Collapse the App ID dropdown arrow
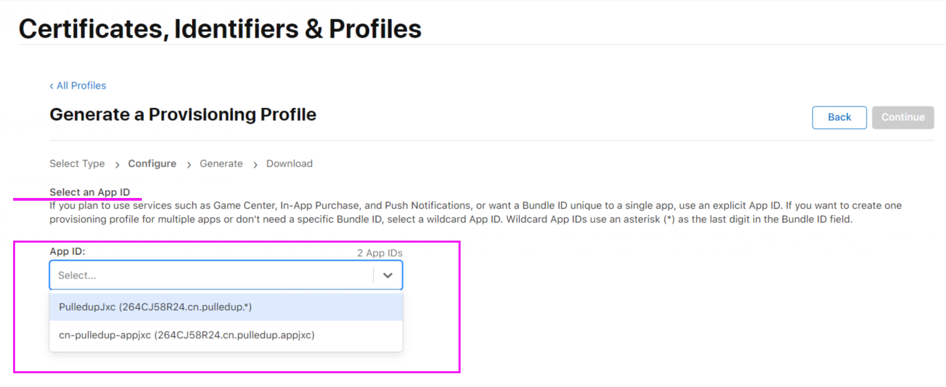 click(388, 275)
